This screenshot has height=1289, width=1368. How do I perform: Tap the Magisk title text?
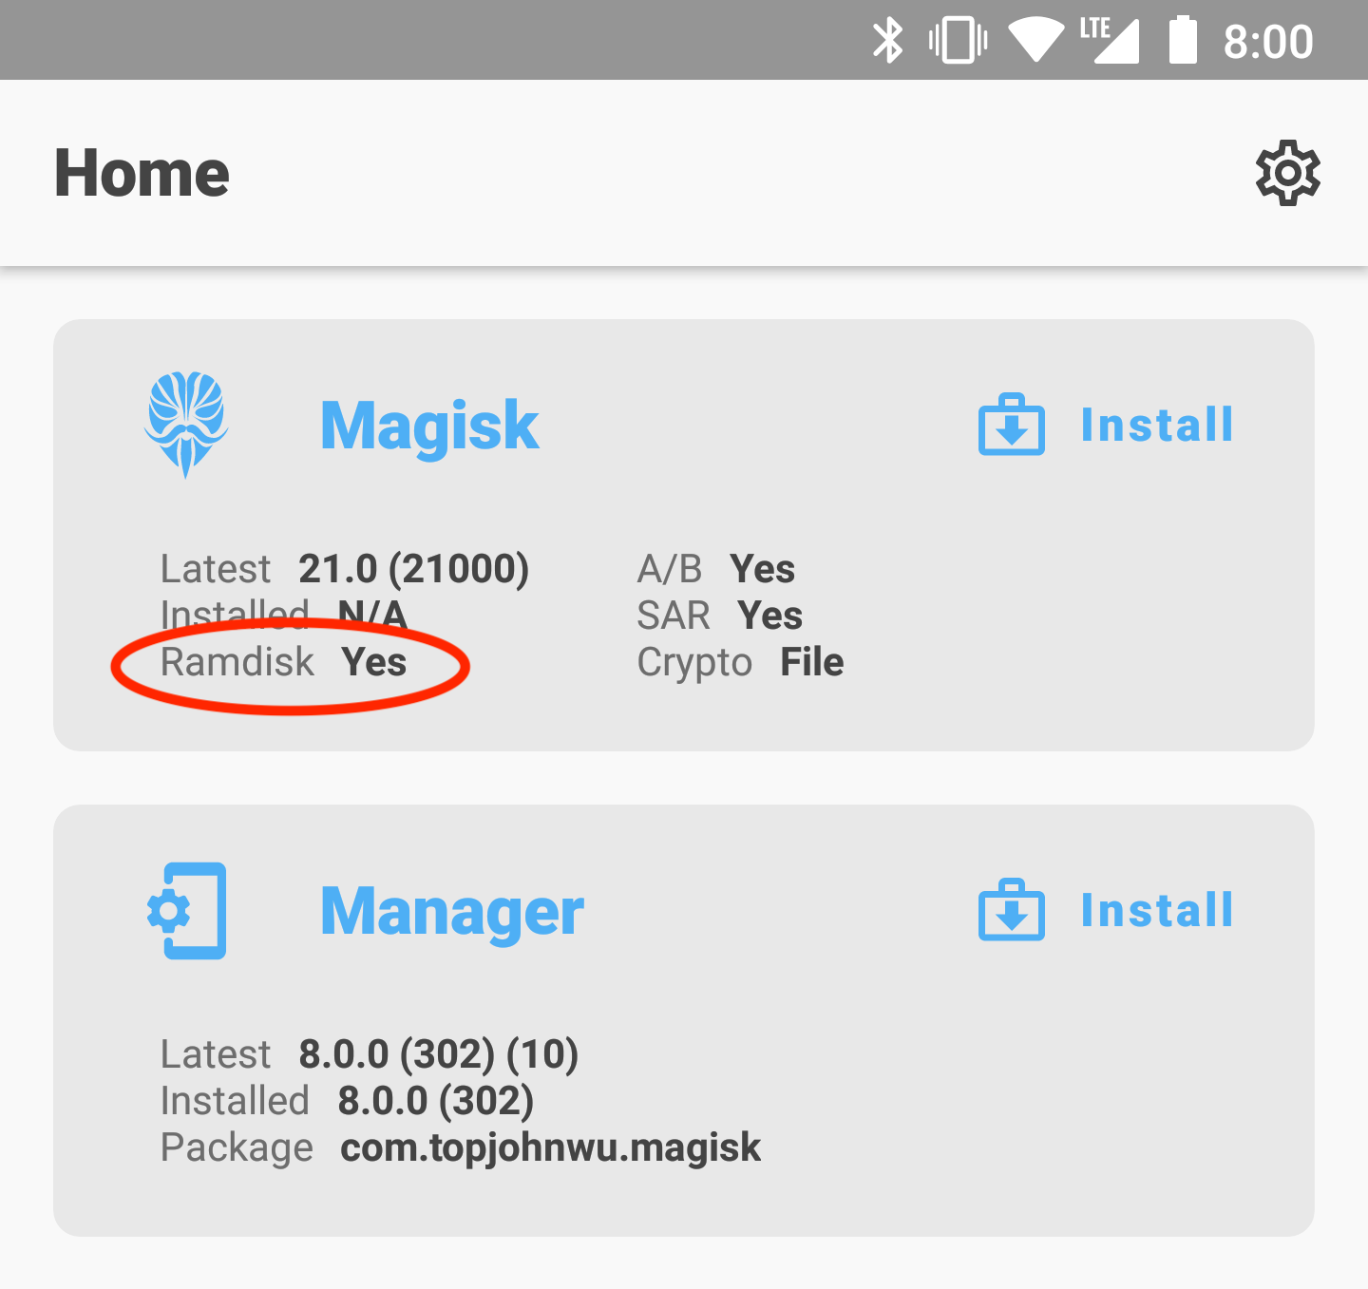click(429, 427)
